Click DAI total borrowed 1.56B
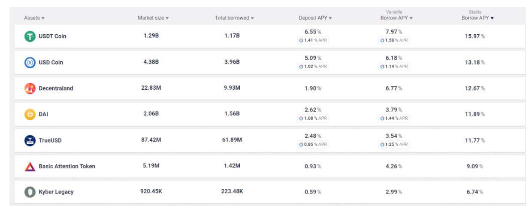The width and height of the screenshot is (532, 212). (232, 114)
